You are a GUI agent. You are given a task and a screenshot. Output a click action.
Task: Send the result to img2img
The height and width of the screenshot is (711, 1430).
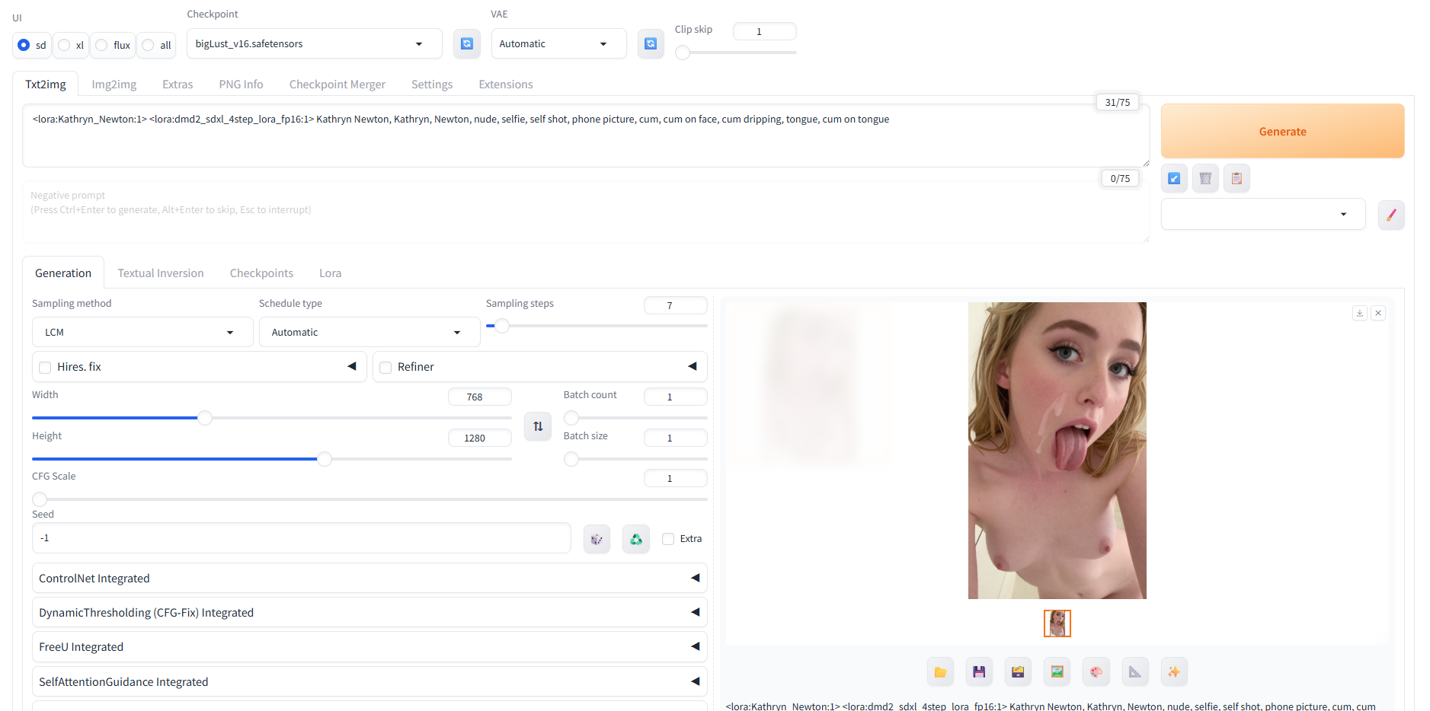(1057, 671)
